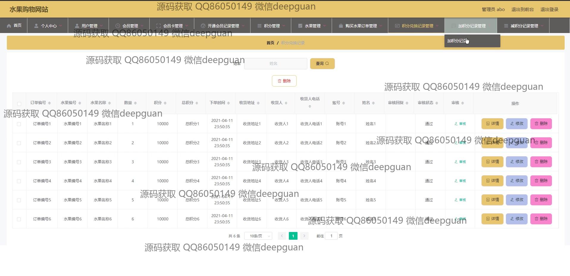Click the previous page left arrow
Image resolution: width=570 pixels, height=276 pixels.
click(x=282, y=236)
